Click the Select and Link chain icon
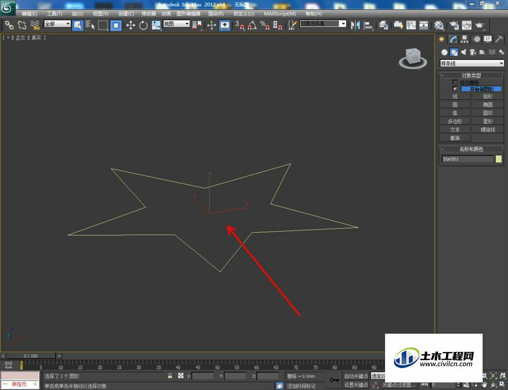The width and height of the screenshot is (508, 390). (x=9, y=25)
